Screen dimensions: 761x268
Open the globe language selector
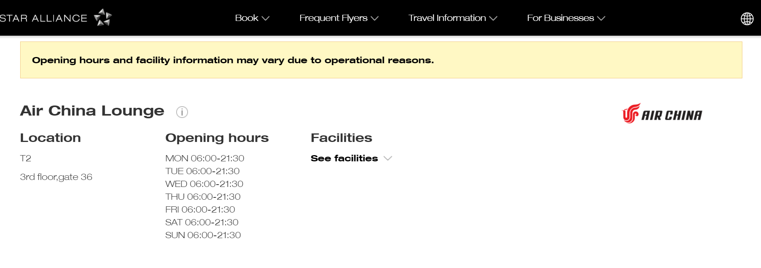pos(747,19)
